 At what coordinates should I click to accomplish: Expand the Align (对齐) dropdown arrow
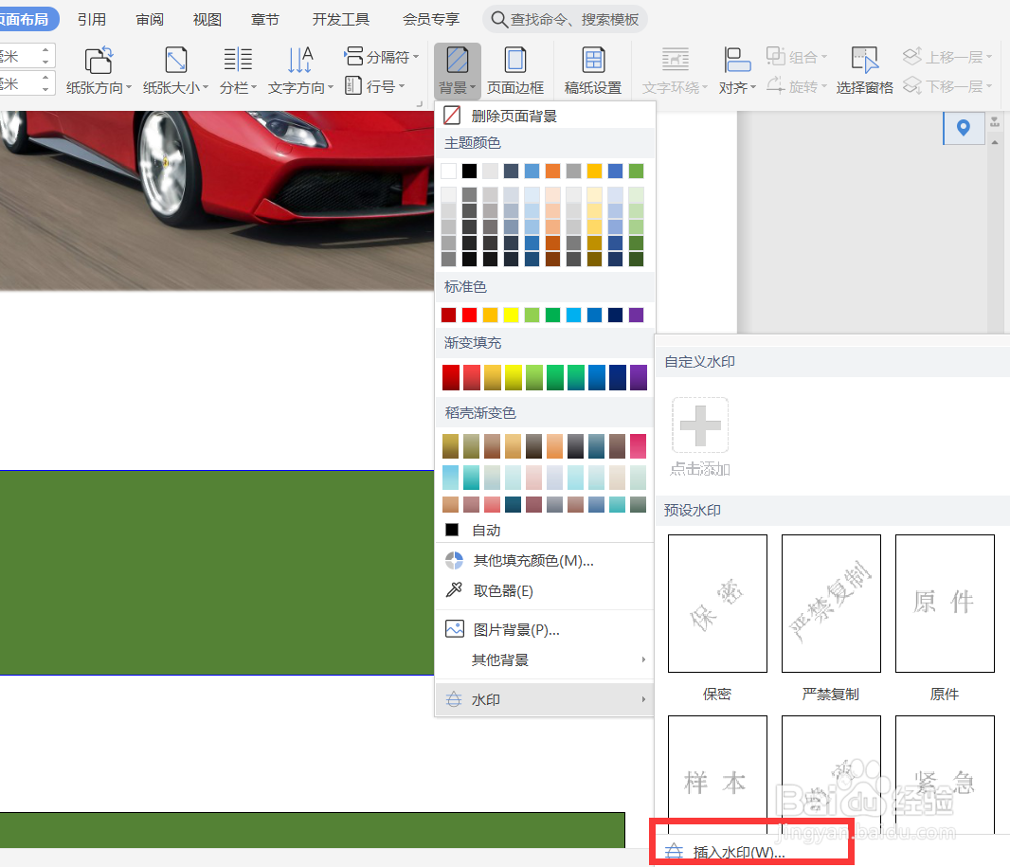(753, 87)
